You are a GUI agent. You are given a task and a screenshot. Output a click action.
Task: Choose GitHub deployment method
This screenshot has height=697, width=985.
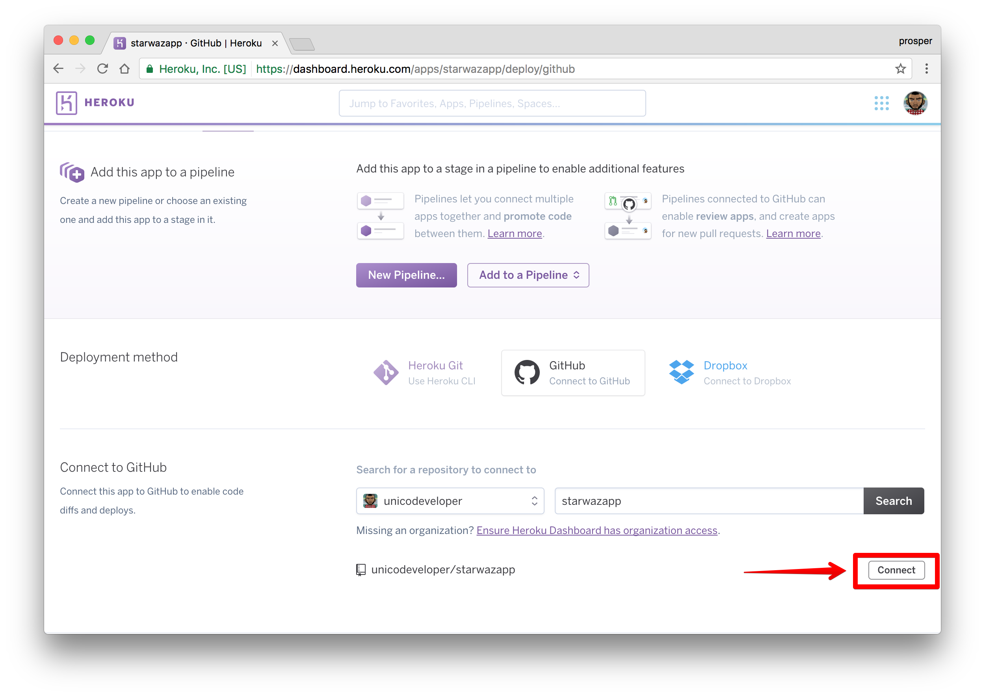[x=573, y=373]
